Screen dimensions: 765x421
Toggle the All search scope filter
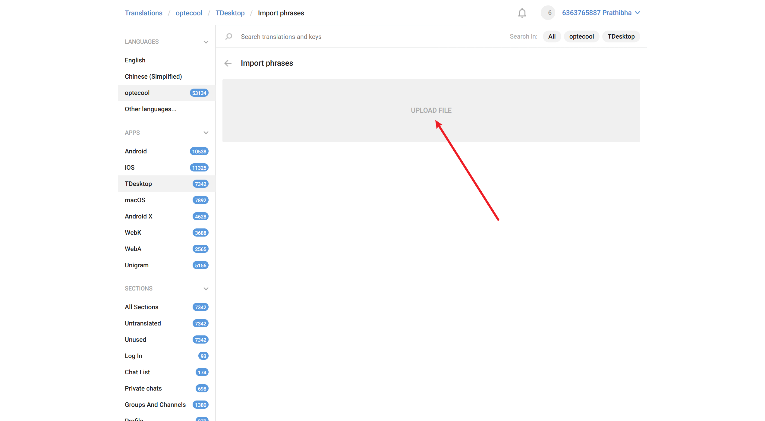pos(552,36)
